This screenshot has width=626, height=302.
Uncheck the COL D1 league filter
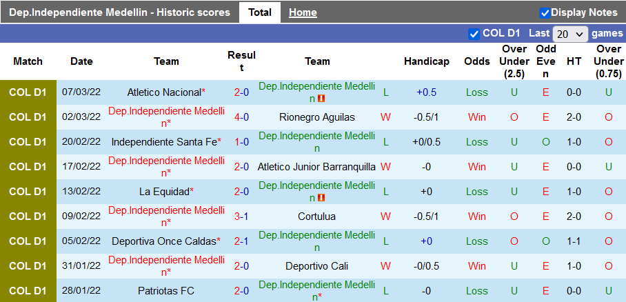point(474,34)
